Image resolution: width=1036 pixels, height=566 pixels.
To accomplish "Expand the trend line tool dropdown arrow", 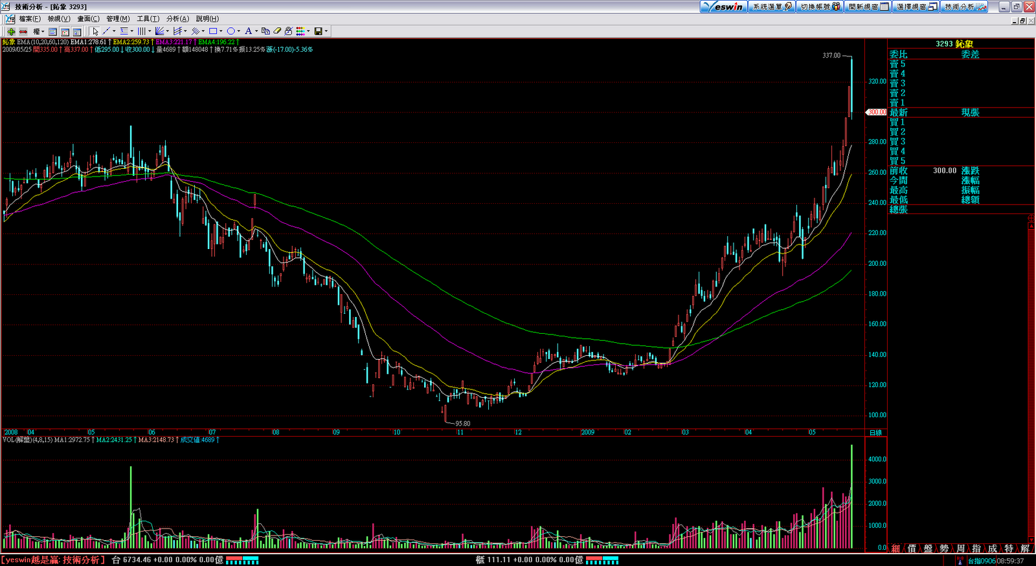I will pos(114,31).
